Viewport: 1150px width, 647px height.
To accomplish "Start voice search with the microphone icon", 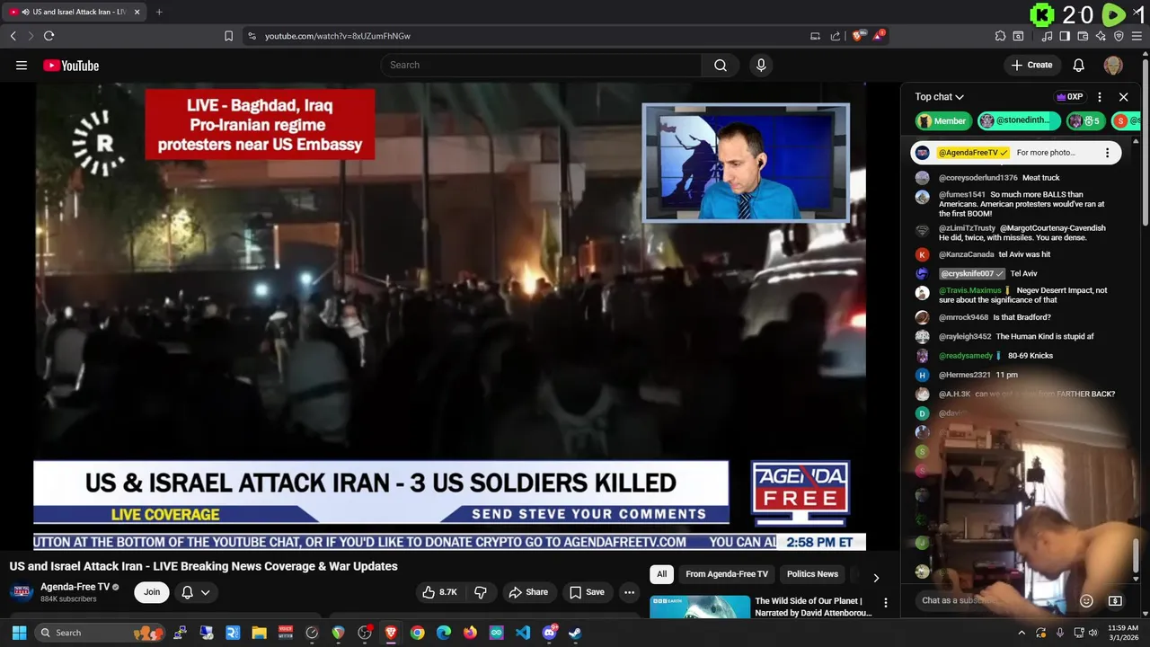I will pos(761,65).
